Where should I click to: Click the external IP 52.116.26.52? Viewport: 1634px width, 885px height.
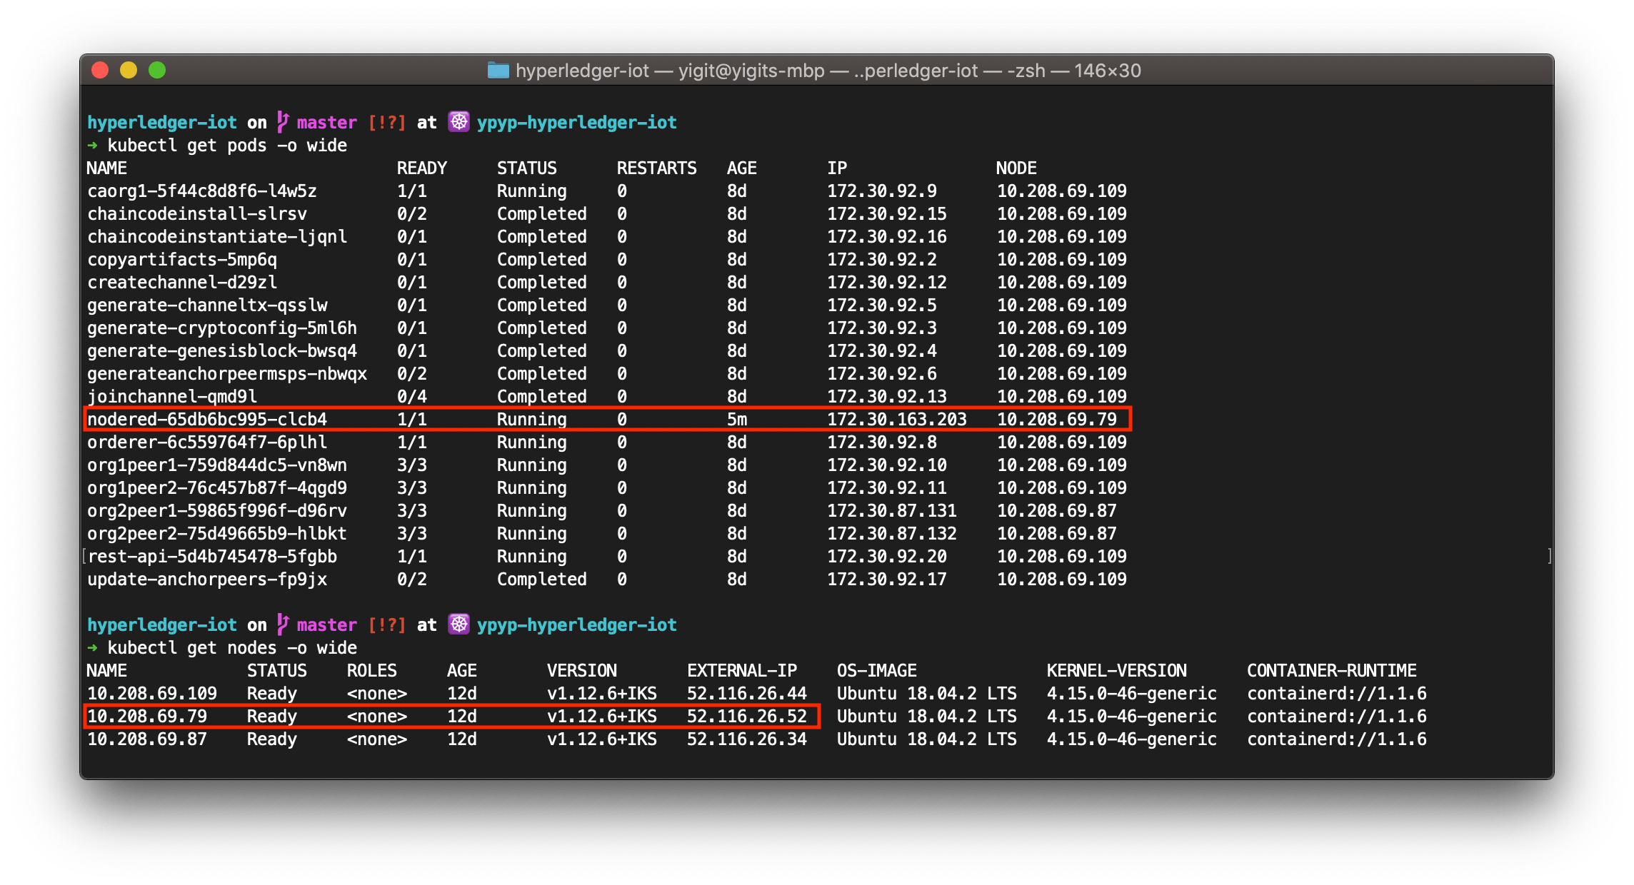[746, 717]
